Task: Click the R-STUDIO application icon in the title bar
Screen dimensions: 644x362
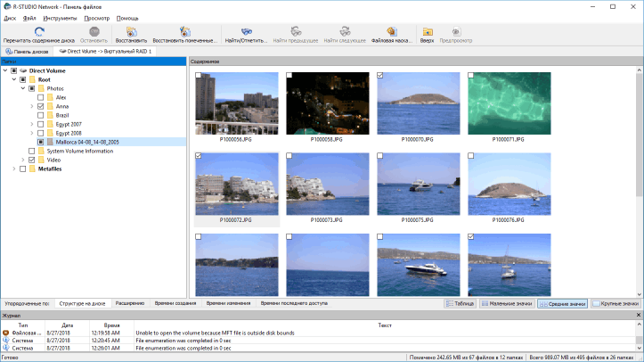Action: coord(7,6)
